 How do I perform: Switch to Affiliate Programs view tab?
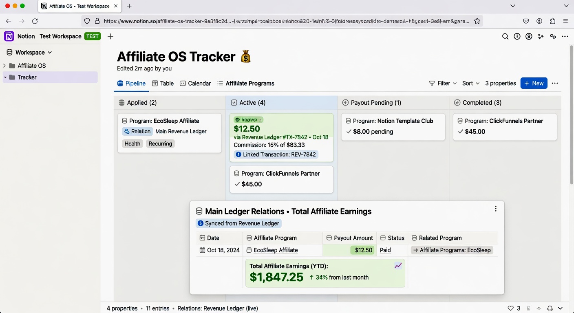pyautogui.click(x=245, y=83)
